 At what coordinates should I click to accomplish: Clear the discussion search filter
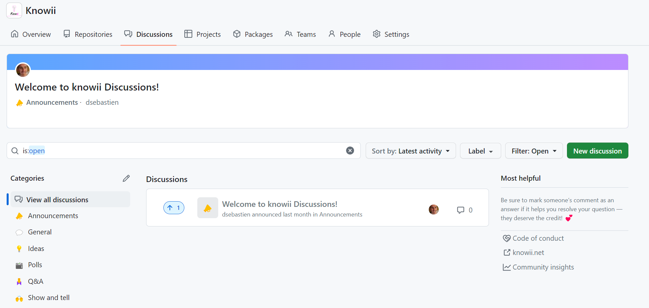point(350,151)
